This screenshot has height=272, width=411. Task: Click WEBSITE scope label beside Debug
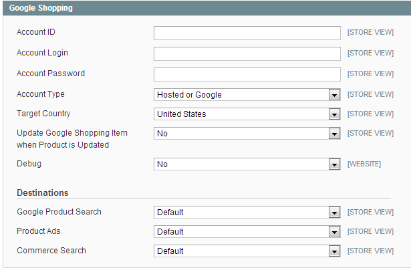pyautogui.click(x=364, y=164)
